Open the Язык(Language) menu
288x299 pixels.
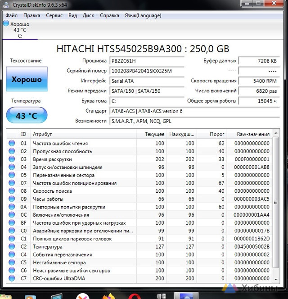point(143,15)
